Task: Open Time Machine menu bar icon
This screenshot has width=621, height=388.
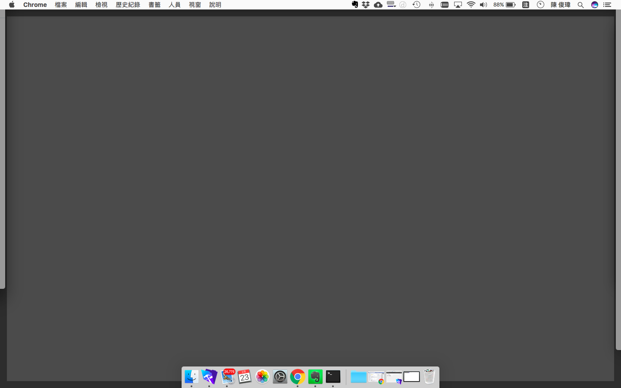Action: coord(416,5)
